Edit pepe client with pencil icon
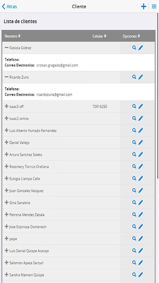Screen dimensions: 159x283 (140, 239)
